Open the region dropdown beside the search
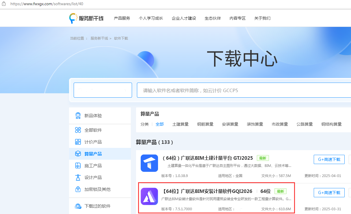The height and width of the screenshot is (214, 351). pyautogui.click(x=103, y=90)
